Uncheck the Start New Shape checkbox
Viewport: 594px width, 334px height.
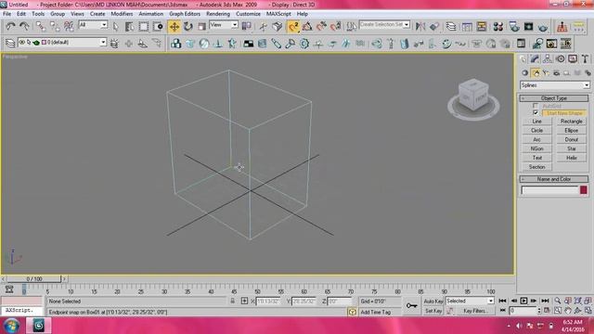(536, 113)
